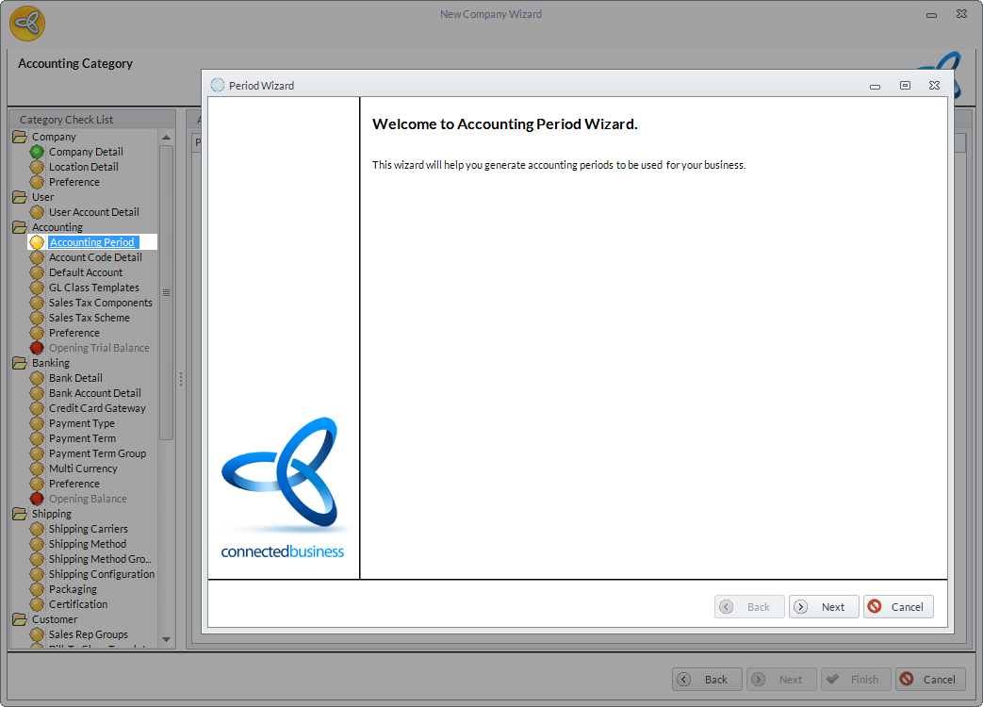The image size is (983, 707).
Task: Click Back in the New Company Wizard
Action: click(707, 680)
